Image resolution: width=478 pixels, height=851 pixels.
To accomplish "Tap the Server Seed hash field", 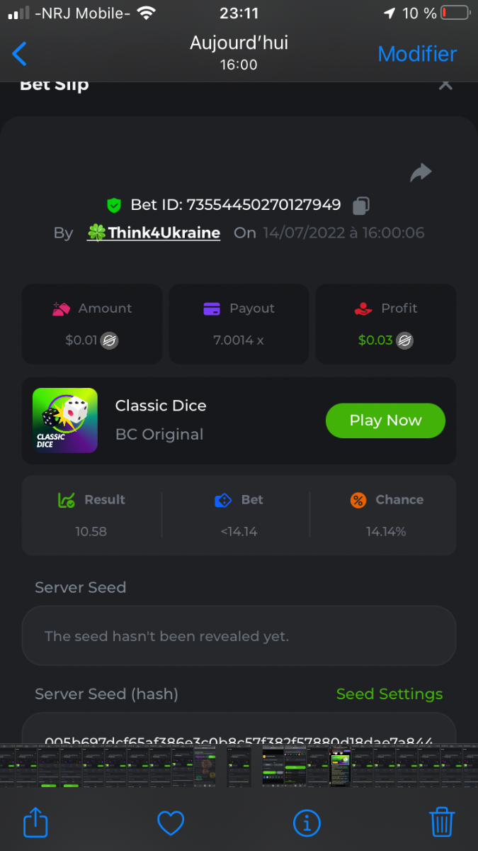I will pos(239,735).
